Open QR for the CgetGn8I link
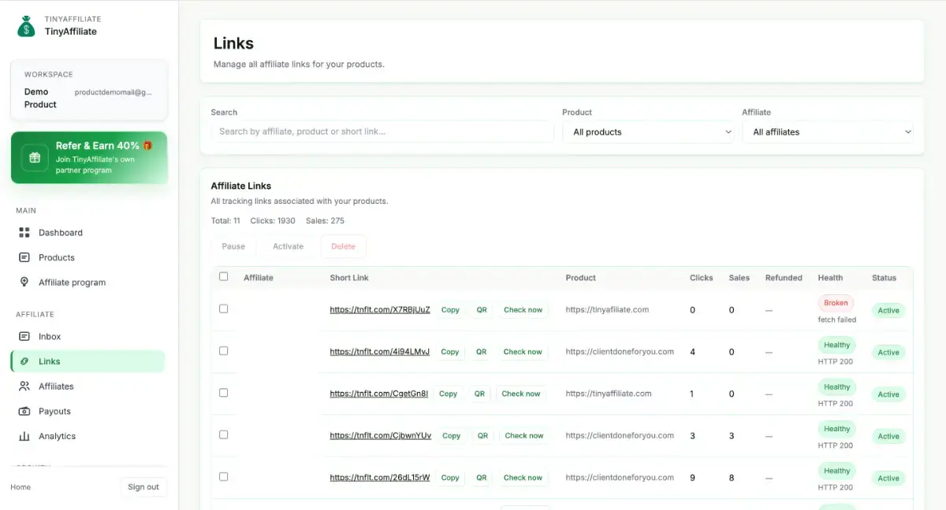The width and height of the screenshot is (946, 510). [x=479, y=394]
